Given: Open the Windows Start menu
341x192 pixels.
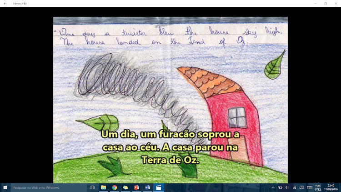Looking at the screenshot, I should [5, 187].
